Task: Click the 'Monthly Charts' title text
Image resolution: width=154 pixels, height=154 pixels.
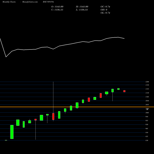Action: pyautogui.click(x=9, y=2)
